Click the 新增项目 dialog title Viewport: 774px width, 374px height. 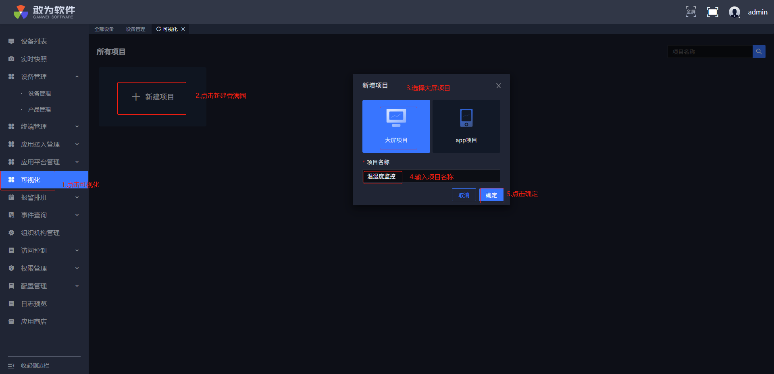tap(375, 85)
